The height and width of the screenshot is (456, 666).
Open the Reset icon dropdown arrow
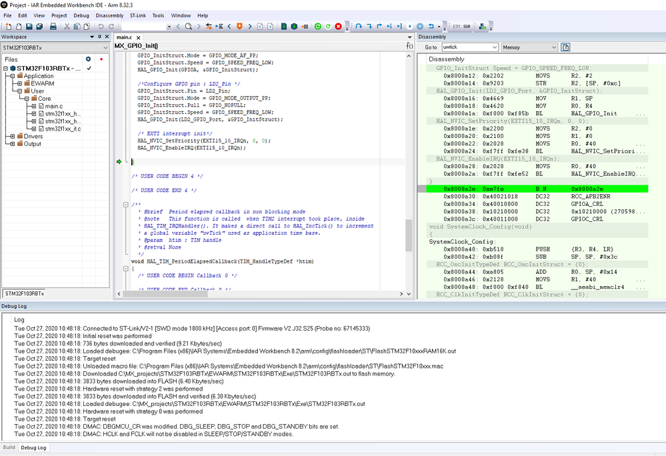click(x=439, y=27)
